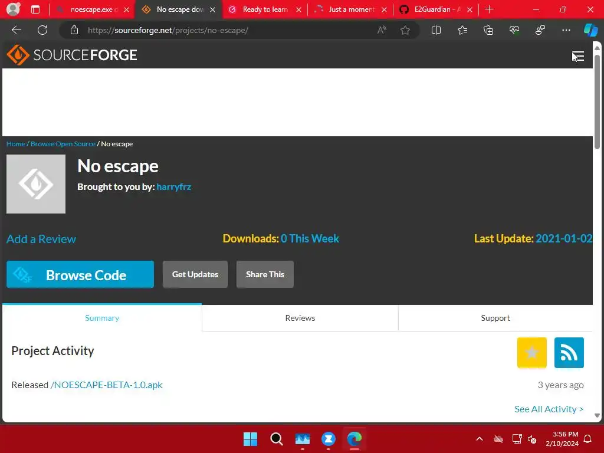
Task: Close the Ready to learn tab
Action: (x=298, y=9)
